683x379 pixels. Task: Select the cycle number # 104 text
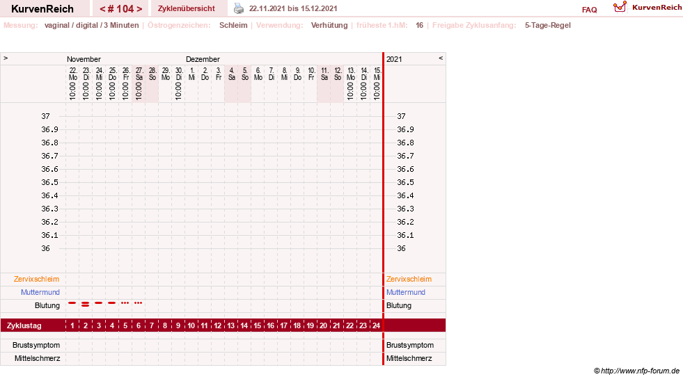120,9
